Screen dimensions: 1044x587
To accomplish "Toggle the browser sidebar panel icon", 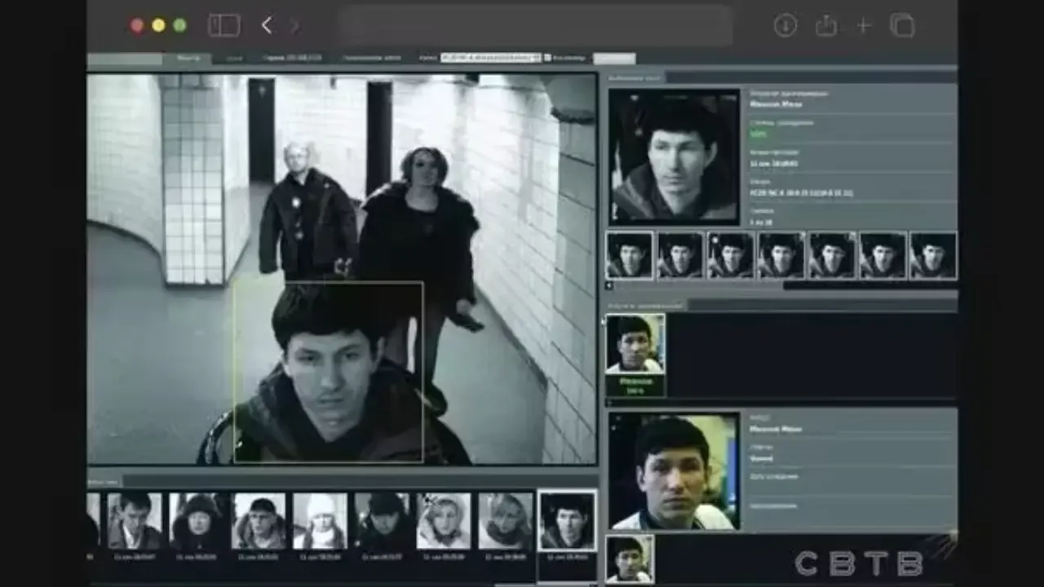I will 223,25.
